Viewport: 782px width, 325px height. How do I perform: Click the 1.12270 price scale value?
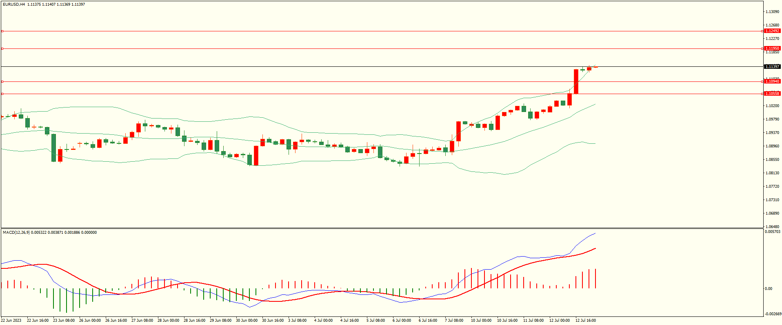pos(773,39)
